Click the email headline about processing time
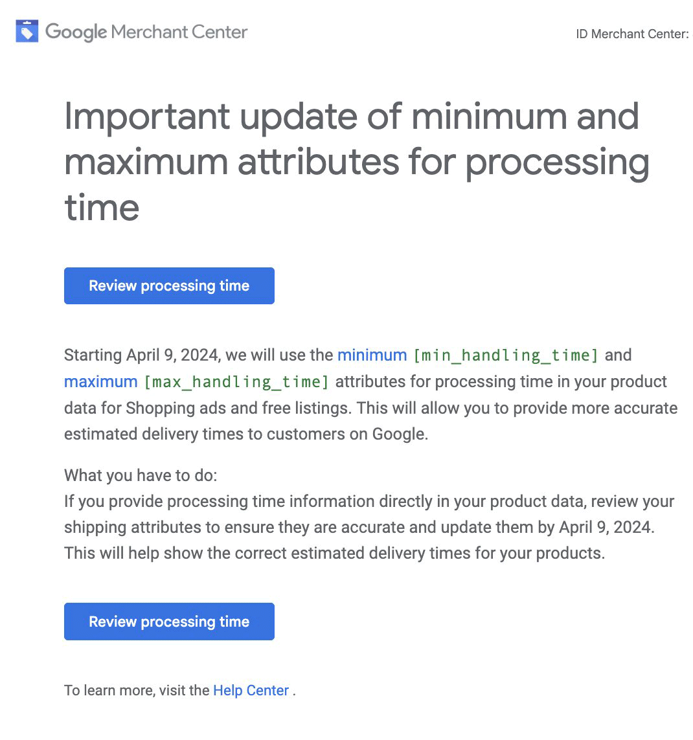 point(356,162)
